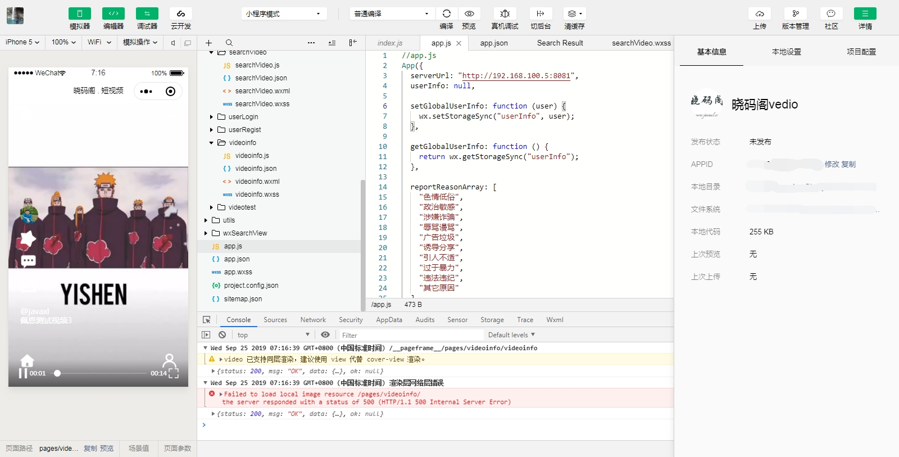
Task: Mute the simulator sound icon
Action: (x=173, y=43)
